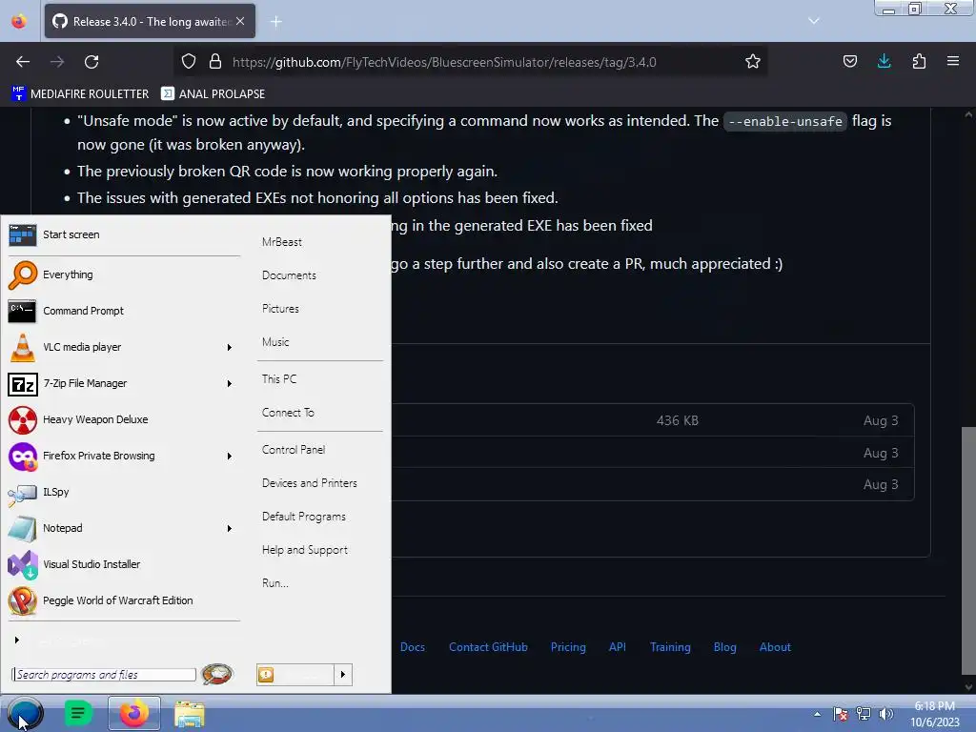Open Help and Support
Viewport: 976px width, 732px height.
point(305,550)
